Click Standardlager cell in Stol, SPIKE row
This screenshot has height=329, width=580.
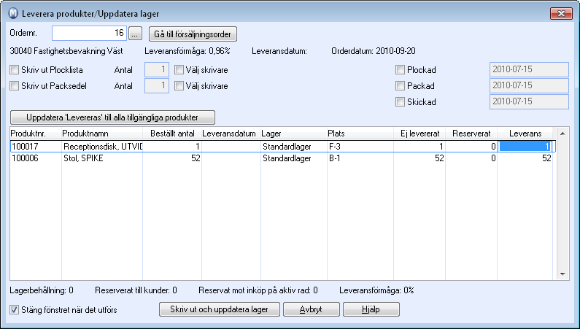tap(294, 158)
